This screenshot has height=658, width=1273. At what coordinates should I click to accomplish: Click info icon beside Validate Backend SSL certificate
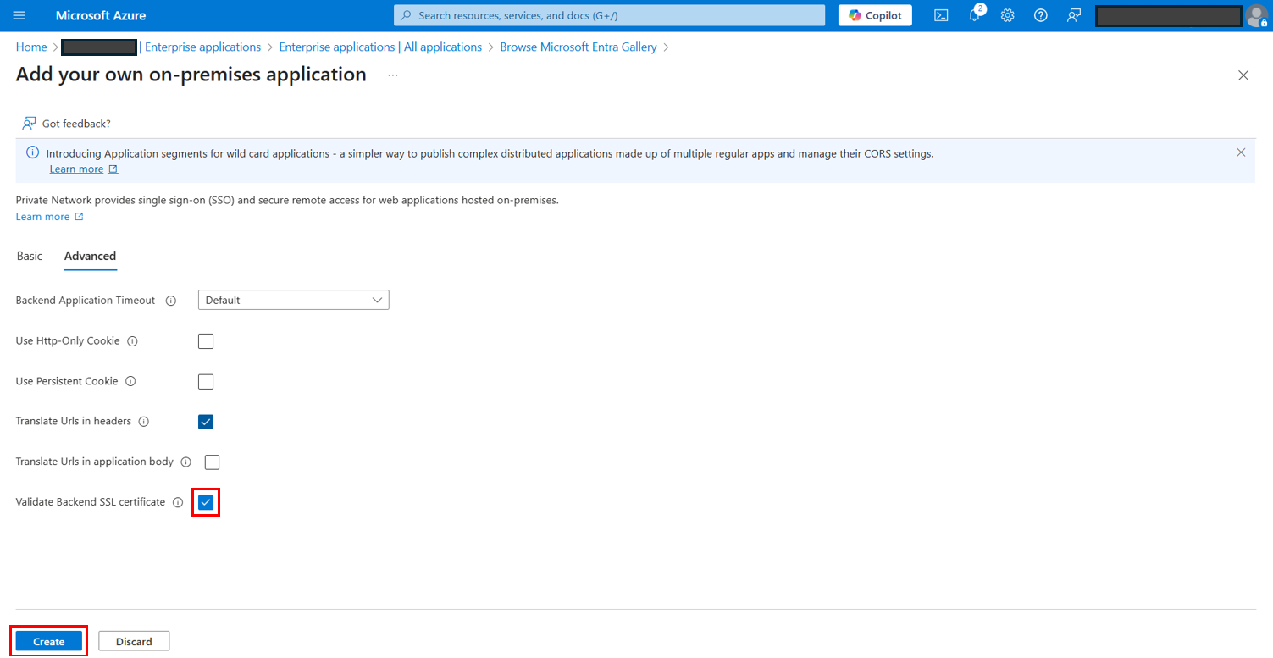click(x=178, y=502)
